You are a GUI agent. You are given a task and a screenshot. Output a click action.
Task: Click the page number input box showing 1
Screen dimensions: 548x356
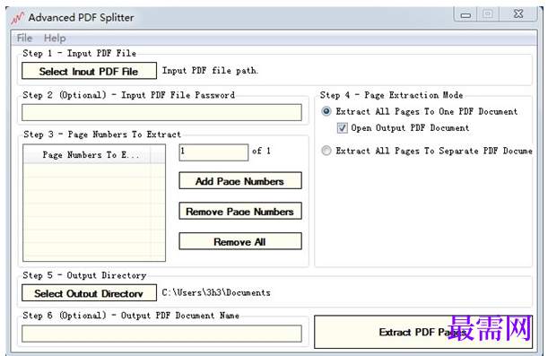213,152
